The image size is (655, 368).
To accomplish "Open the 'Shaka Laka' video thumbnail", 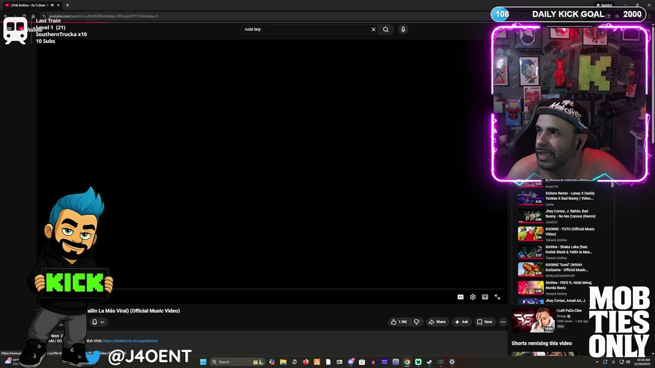I will pos(531,252).
